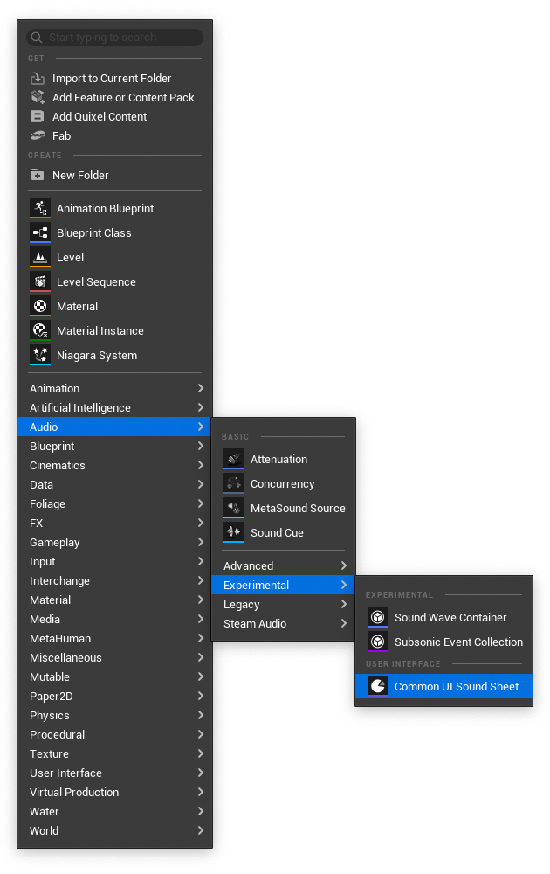The width and height of the screenshot is (550, 874).
Task: Click the Sound Wave Container icon
Action: (378, 617)
